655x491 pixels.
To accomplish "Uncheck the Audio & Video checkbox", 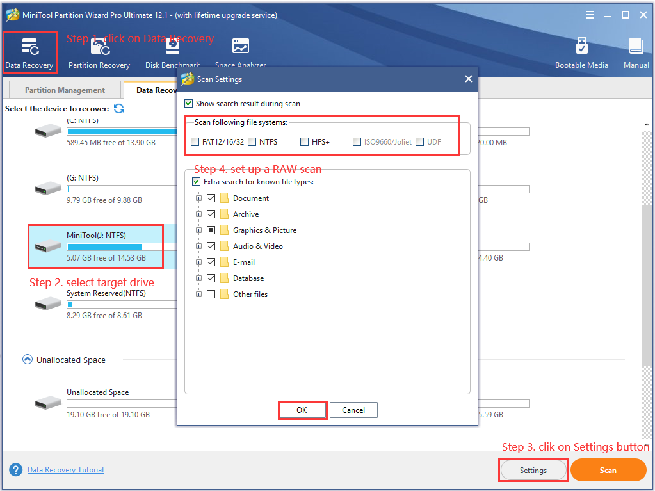I will click(211, 246).
